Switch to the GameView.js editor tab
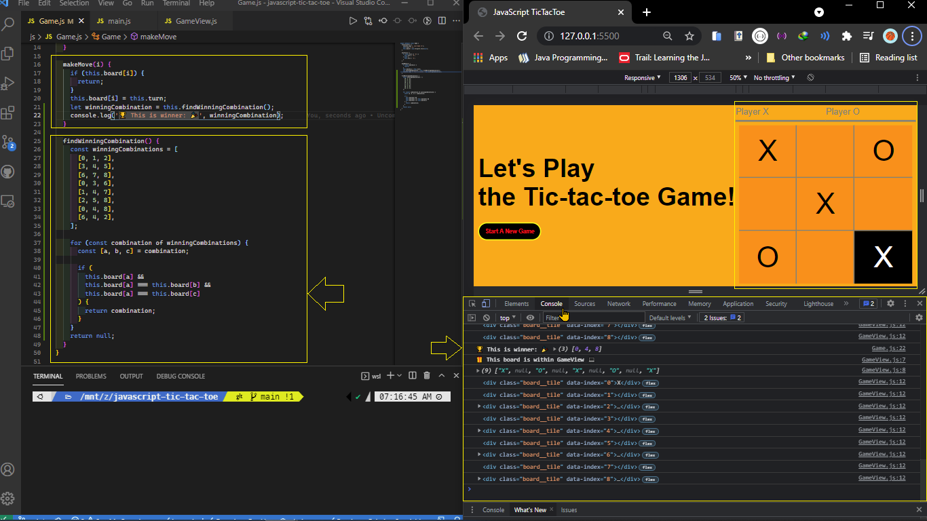The image size is (927, 521). pyautogui.click(x=191, y=20)
